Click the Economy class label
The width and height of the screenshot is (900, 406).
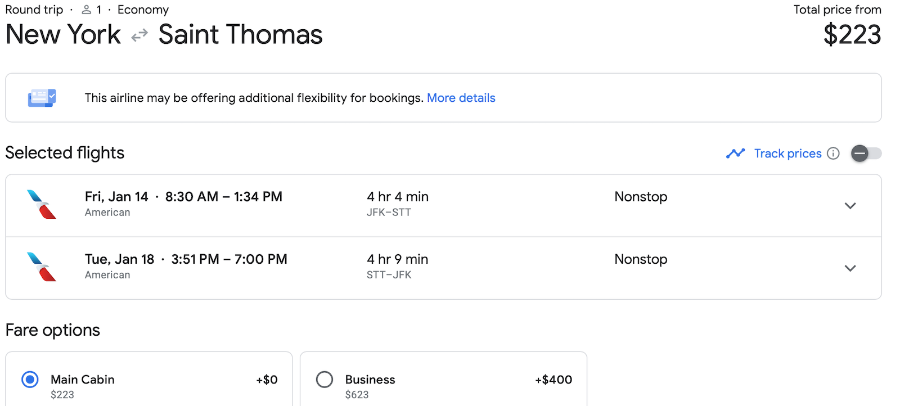point(143,10)
